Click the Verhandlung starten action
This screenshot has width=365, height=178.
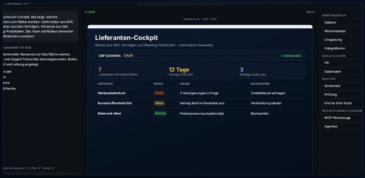click(266, 103)
